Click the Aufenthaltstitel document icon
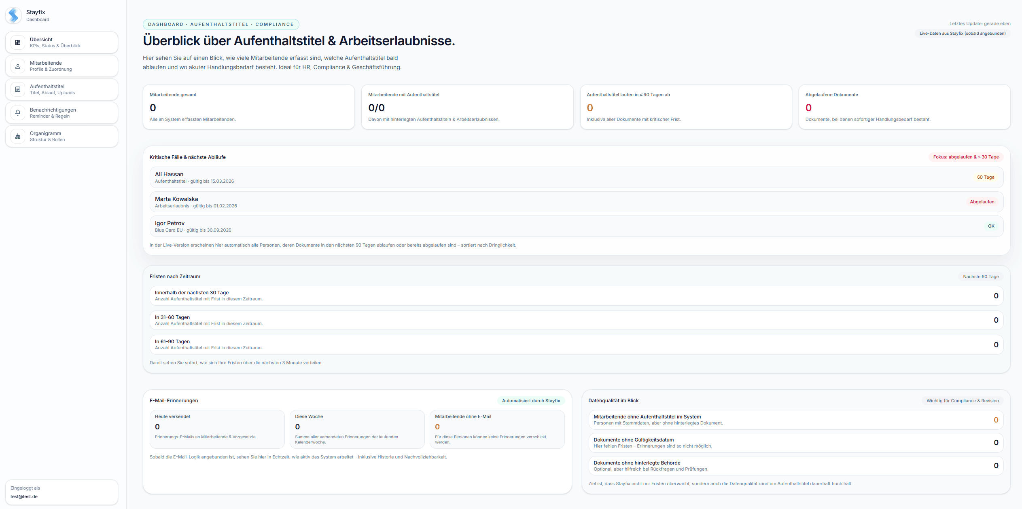 tap(18, 89)
